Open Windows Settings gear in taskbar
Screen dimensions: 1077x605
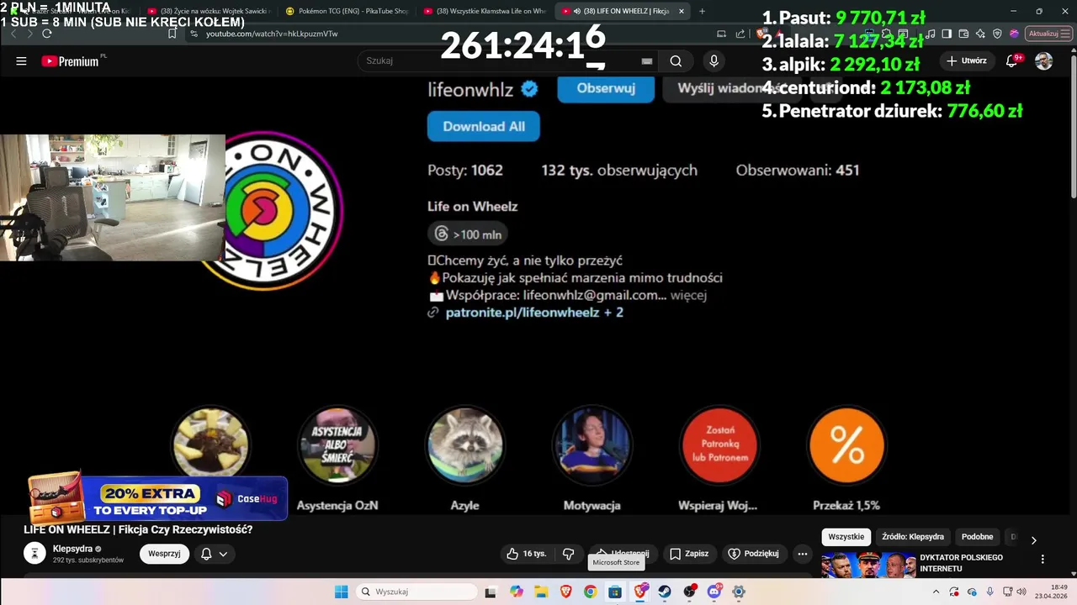point(739,592)
